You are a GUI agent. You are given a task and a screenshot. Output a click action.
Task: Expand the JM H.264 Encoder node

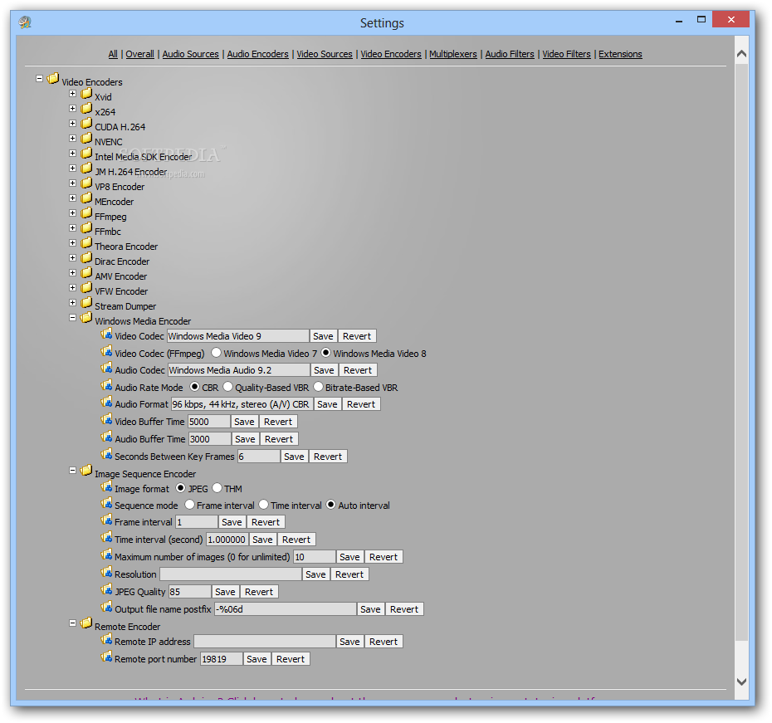click(x=73, y=168)
